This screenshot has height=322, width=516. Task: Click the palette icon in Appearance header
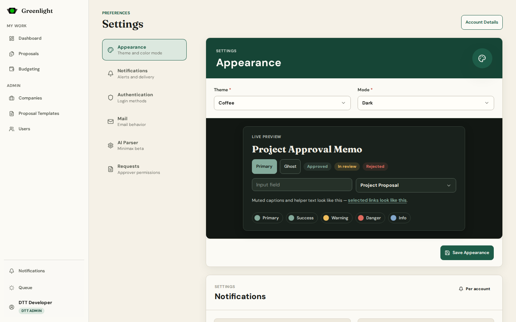482,58
